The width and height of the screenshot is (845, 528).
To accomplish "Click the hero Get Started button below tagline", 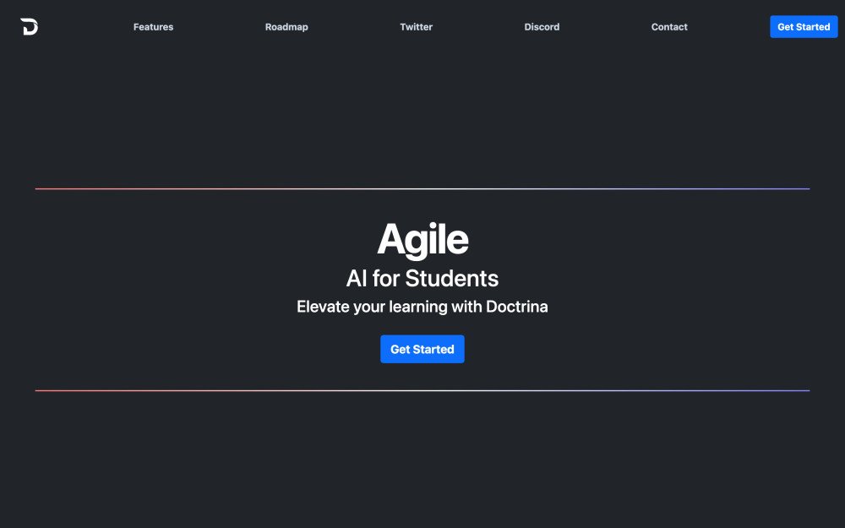I will click(422, 349).
